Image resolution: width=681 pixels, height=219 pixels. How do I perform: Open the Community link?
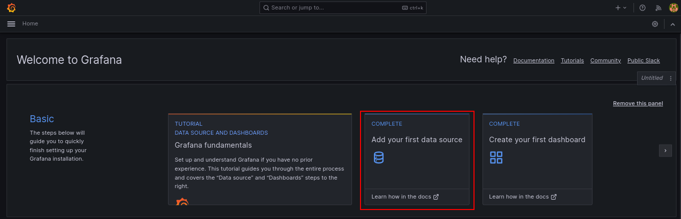pos(605,60)
